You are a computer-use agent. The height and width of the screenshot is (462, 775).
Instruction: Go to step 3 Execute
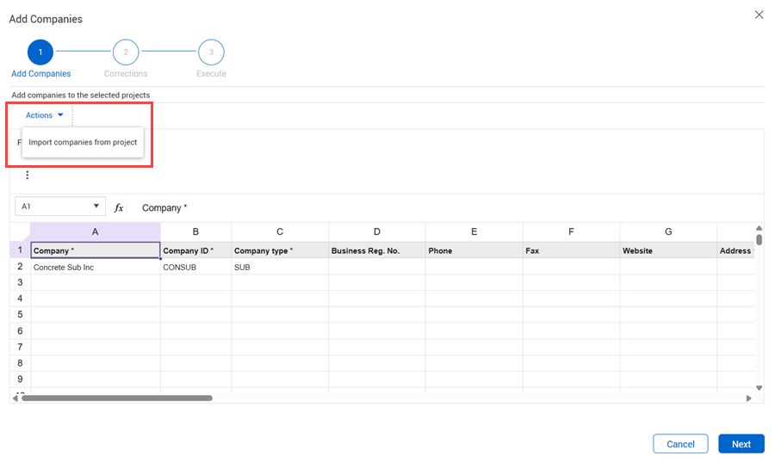click(x=211, y=52)
